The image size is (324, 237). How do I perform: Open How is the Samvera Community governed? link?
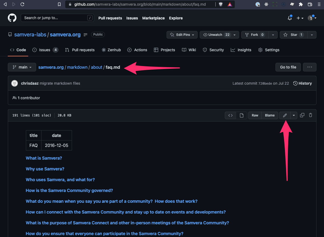tap(69, 190)
